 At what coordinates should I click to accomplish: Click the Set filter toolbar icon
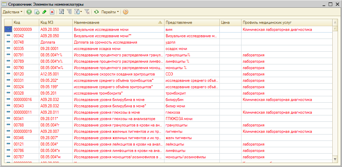coord(62,12)
